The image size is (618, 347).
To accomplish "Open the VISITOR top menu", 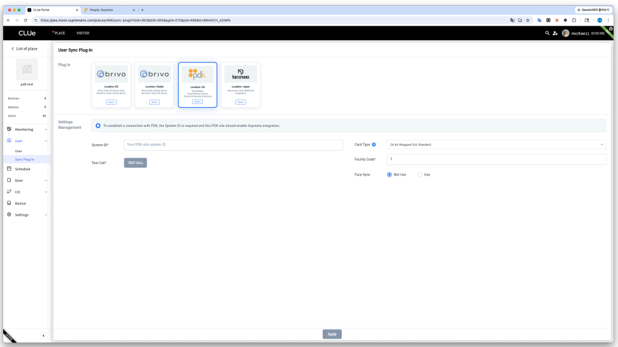I will tap(83, 33).
